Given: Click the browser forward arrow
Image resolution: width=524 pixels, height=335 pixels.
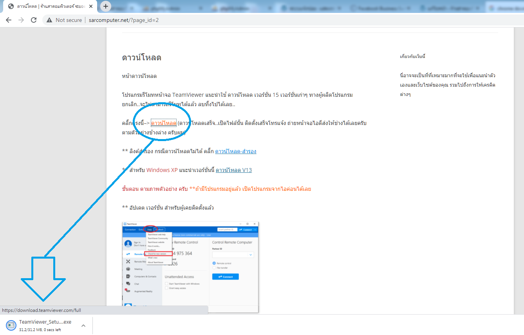Looking at the screenshot, I should 21,20.
